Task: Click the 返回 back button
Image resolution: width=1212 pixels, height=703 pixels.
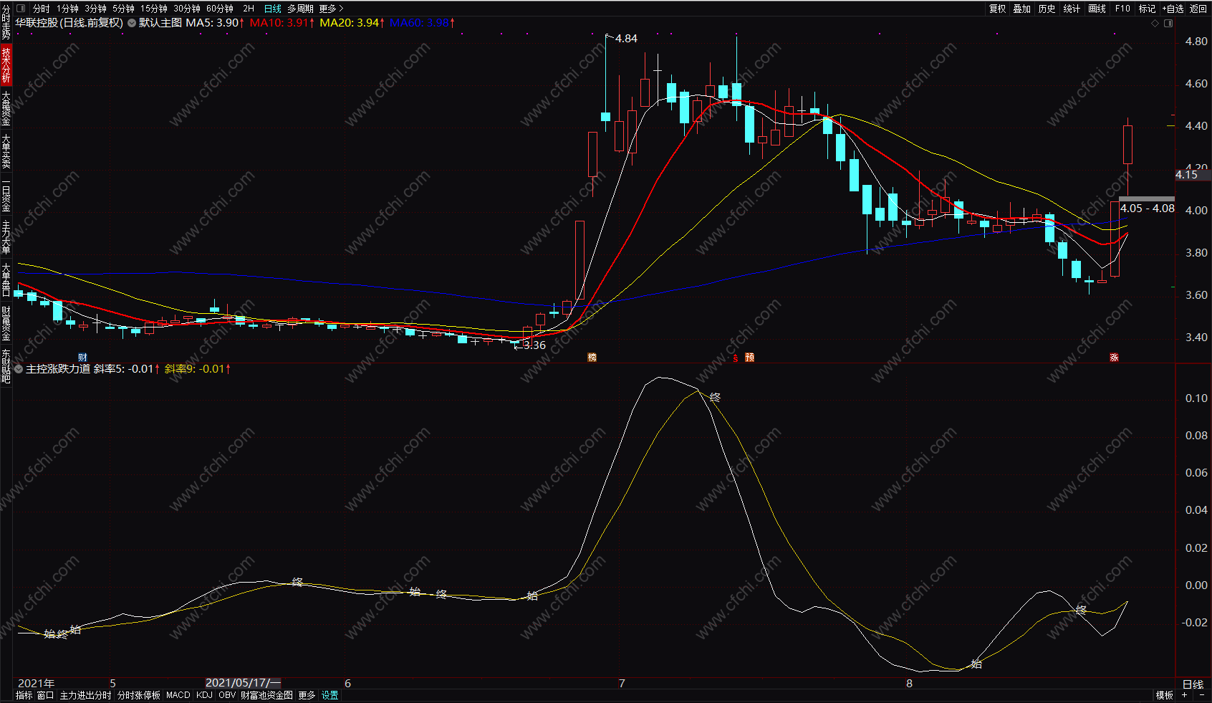Action: (x=1198, y=9)
